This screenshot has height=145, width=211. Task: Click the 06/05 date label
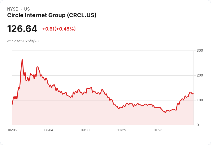click(12, 130)
